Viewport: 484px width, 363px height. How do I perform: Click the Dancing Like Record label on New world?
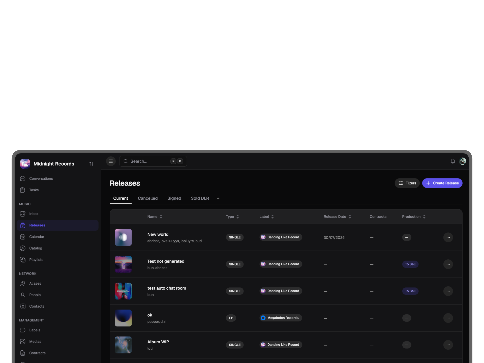tap(281, 237)
